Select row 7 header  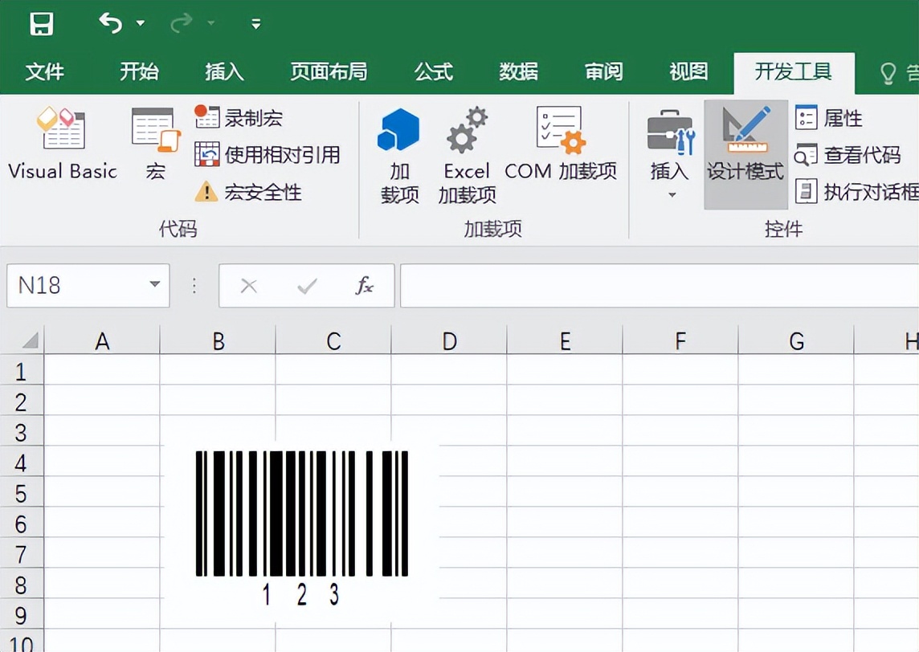[x=21, y=553]
